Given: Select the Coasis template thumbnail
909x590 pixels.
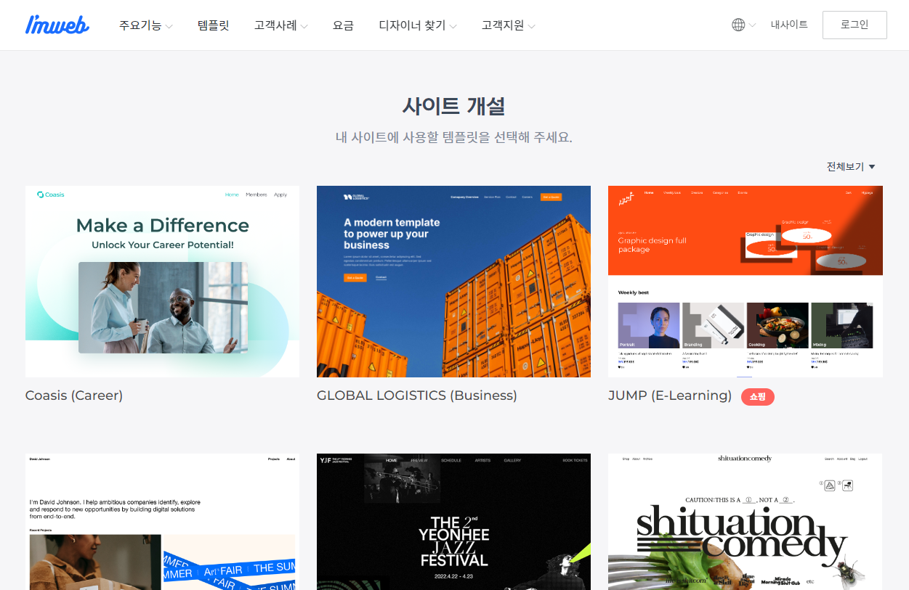Looking at the screenshot, I should (x=162, y=282).
